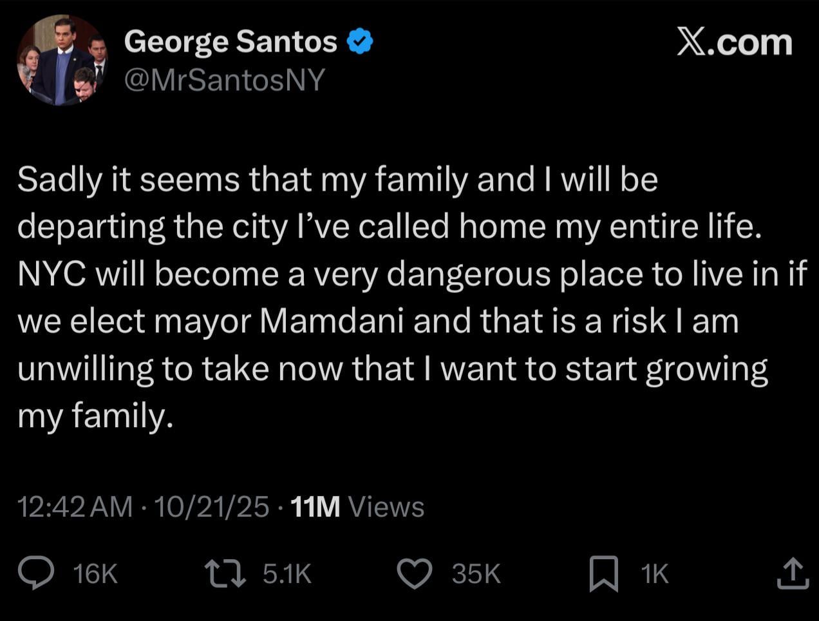Click the 1K bookmarks count
Screen dimensions: 819x621
(655, 573)
